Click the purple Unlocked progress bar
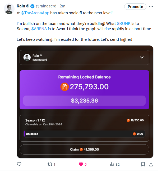The image size is (162, 172). (85, 134)
